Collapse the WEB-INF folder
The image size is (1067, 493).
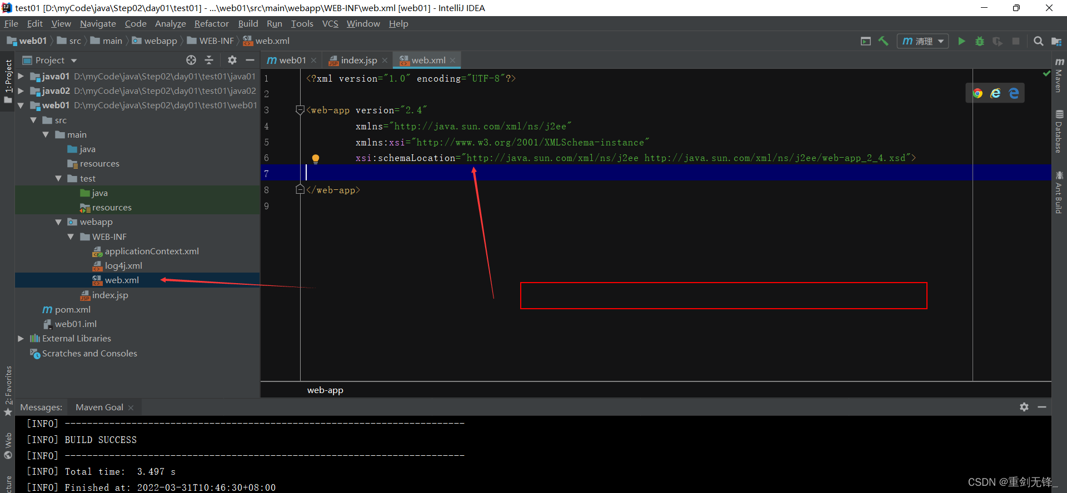[71, 237]
